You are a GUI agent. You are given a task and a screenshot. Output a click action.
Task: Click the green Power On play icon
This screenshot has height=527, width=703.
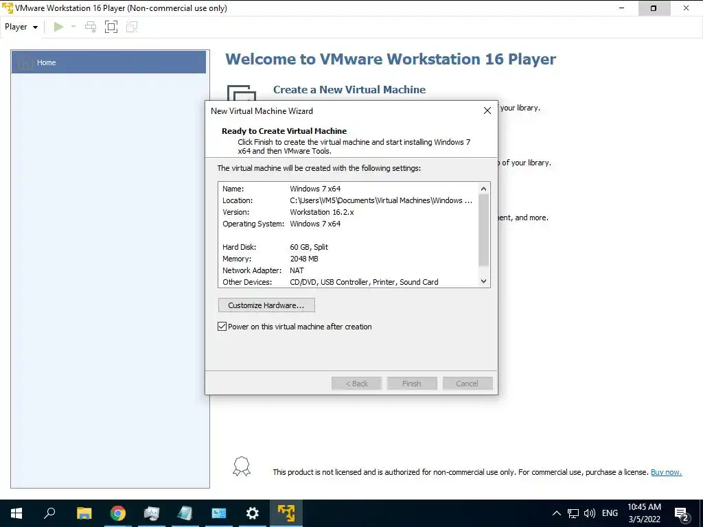coord(58,27)
